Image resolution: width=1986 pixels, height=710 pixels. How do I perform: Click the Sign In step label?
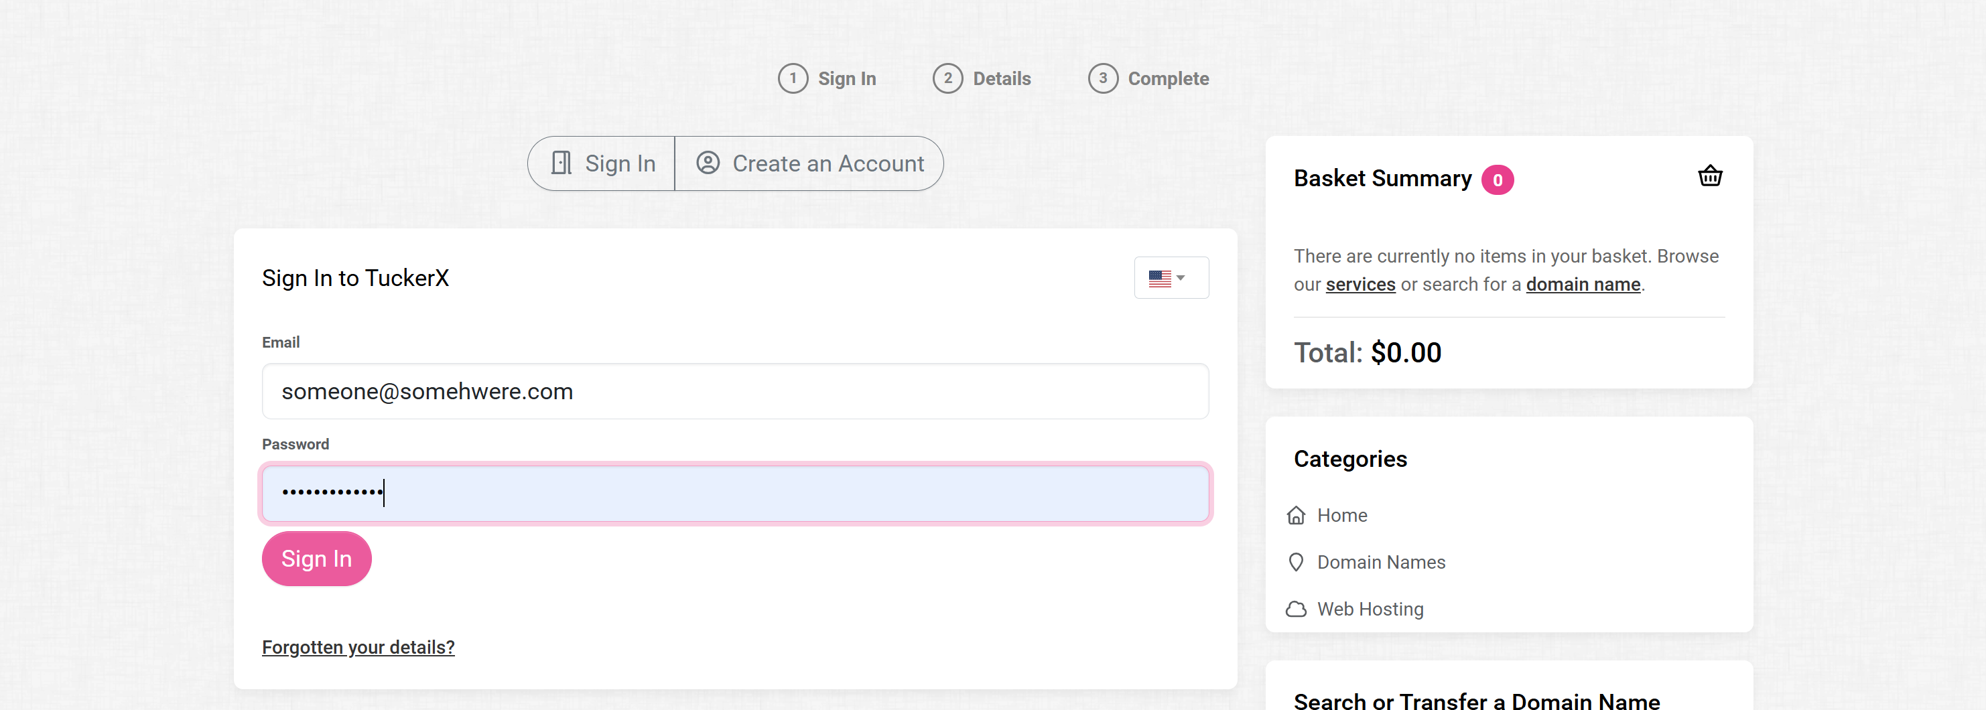(846, 78)
